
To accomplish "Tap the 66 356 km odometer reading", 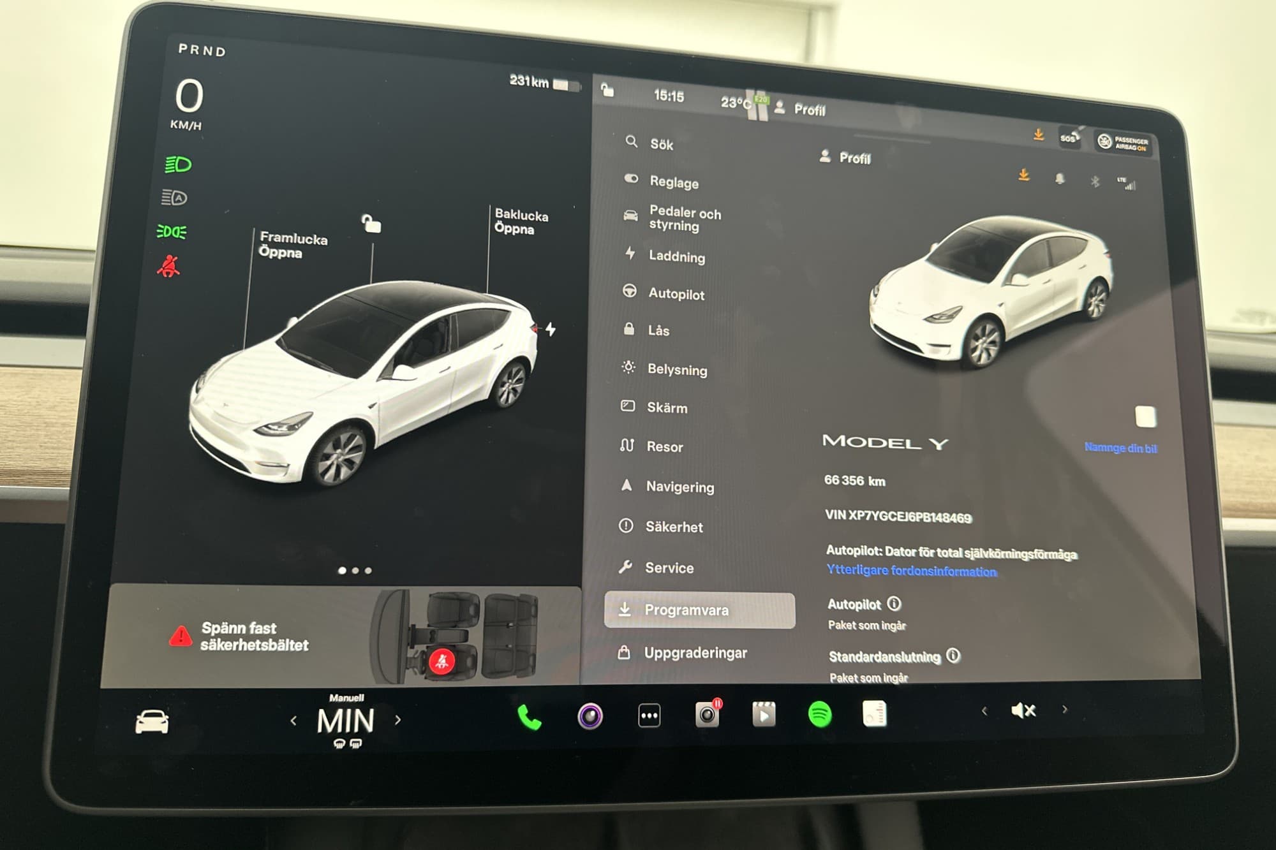I will coord(854,480).
